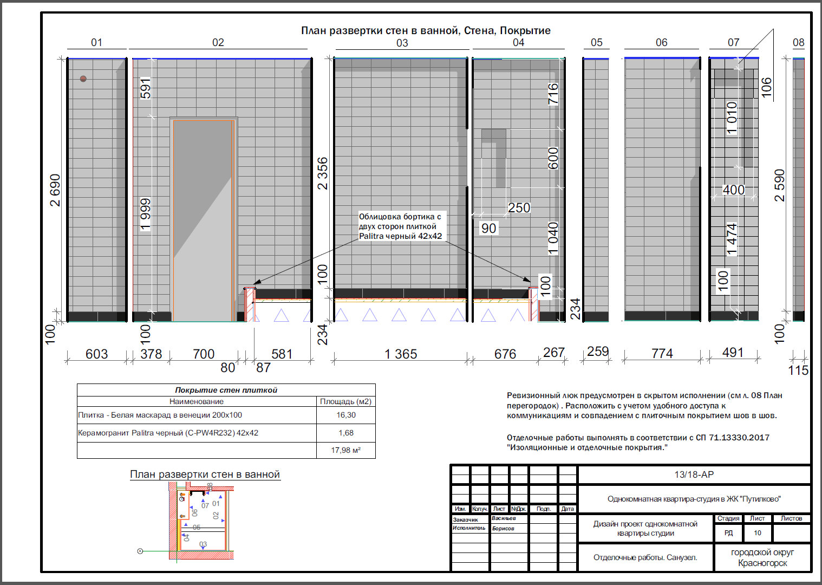Click the 2 690 height dimension
This screenshot has width=822, height=585.
click(x=55, y=190)
